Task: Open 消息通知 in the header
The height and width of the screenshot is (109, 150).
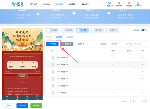Action: coord(129,4)
